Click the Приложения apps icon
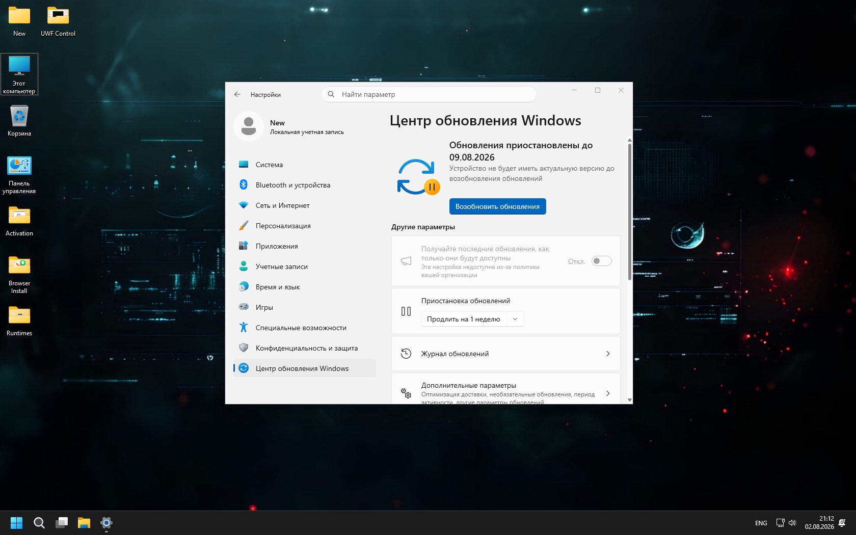Viewport: 856px width, 535px height. pyautogui.click(x=244, y=246)
